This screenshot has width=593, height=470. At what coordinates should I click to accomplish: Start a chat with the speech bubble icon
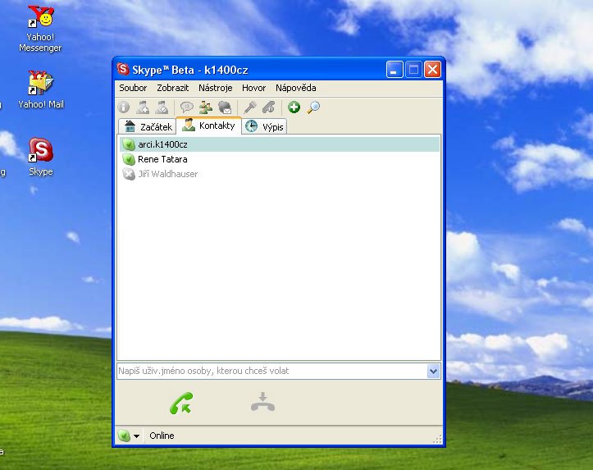coord(187,107)
